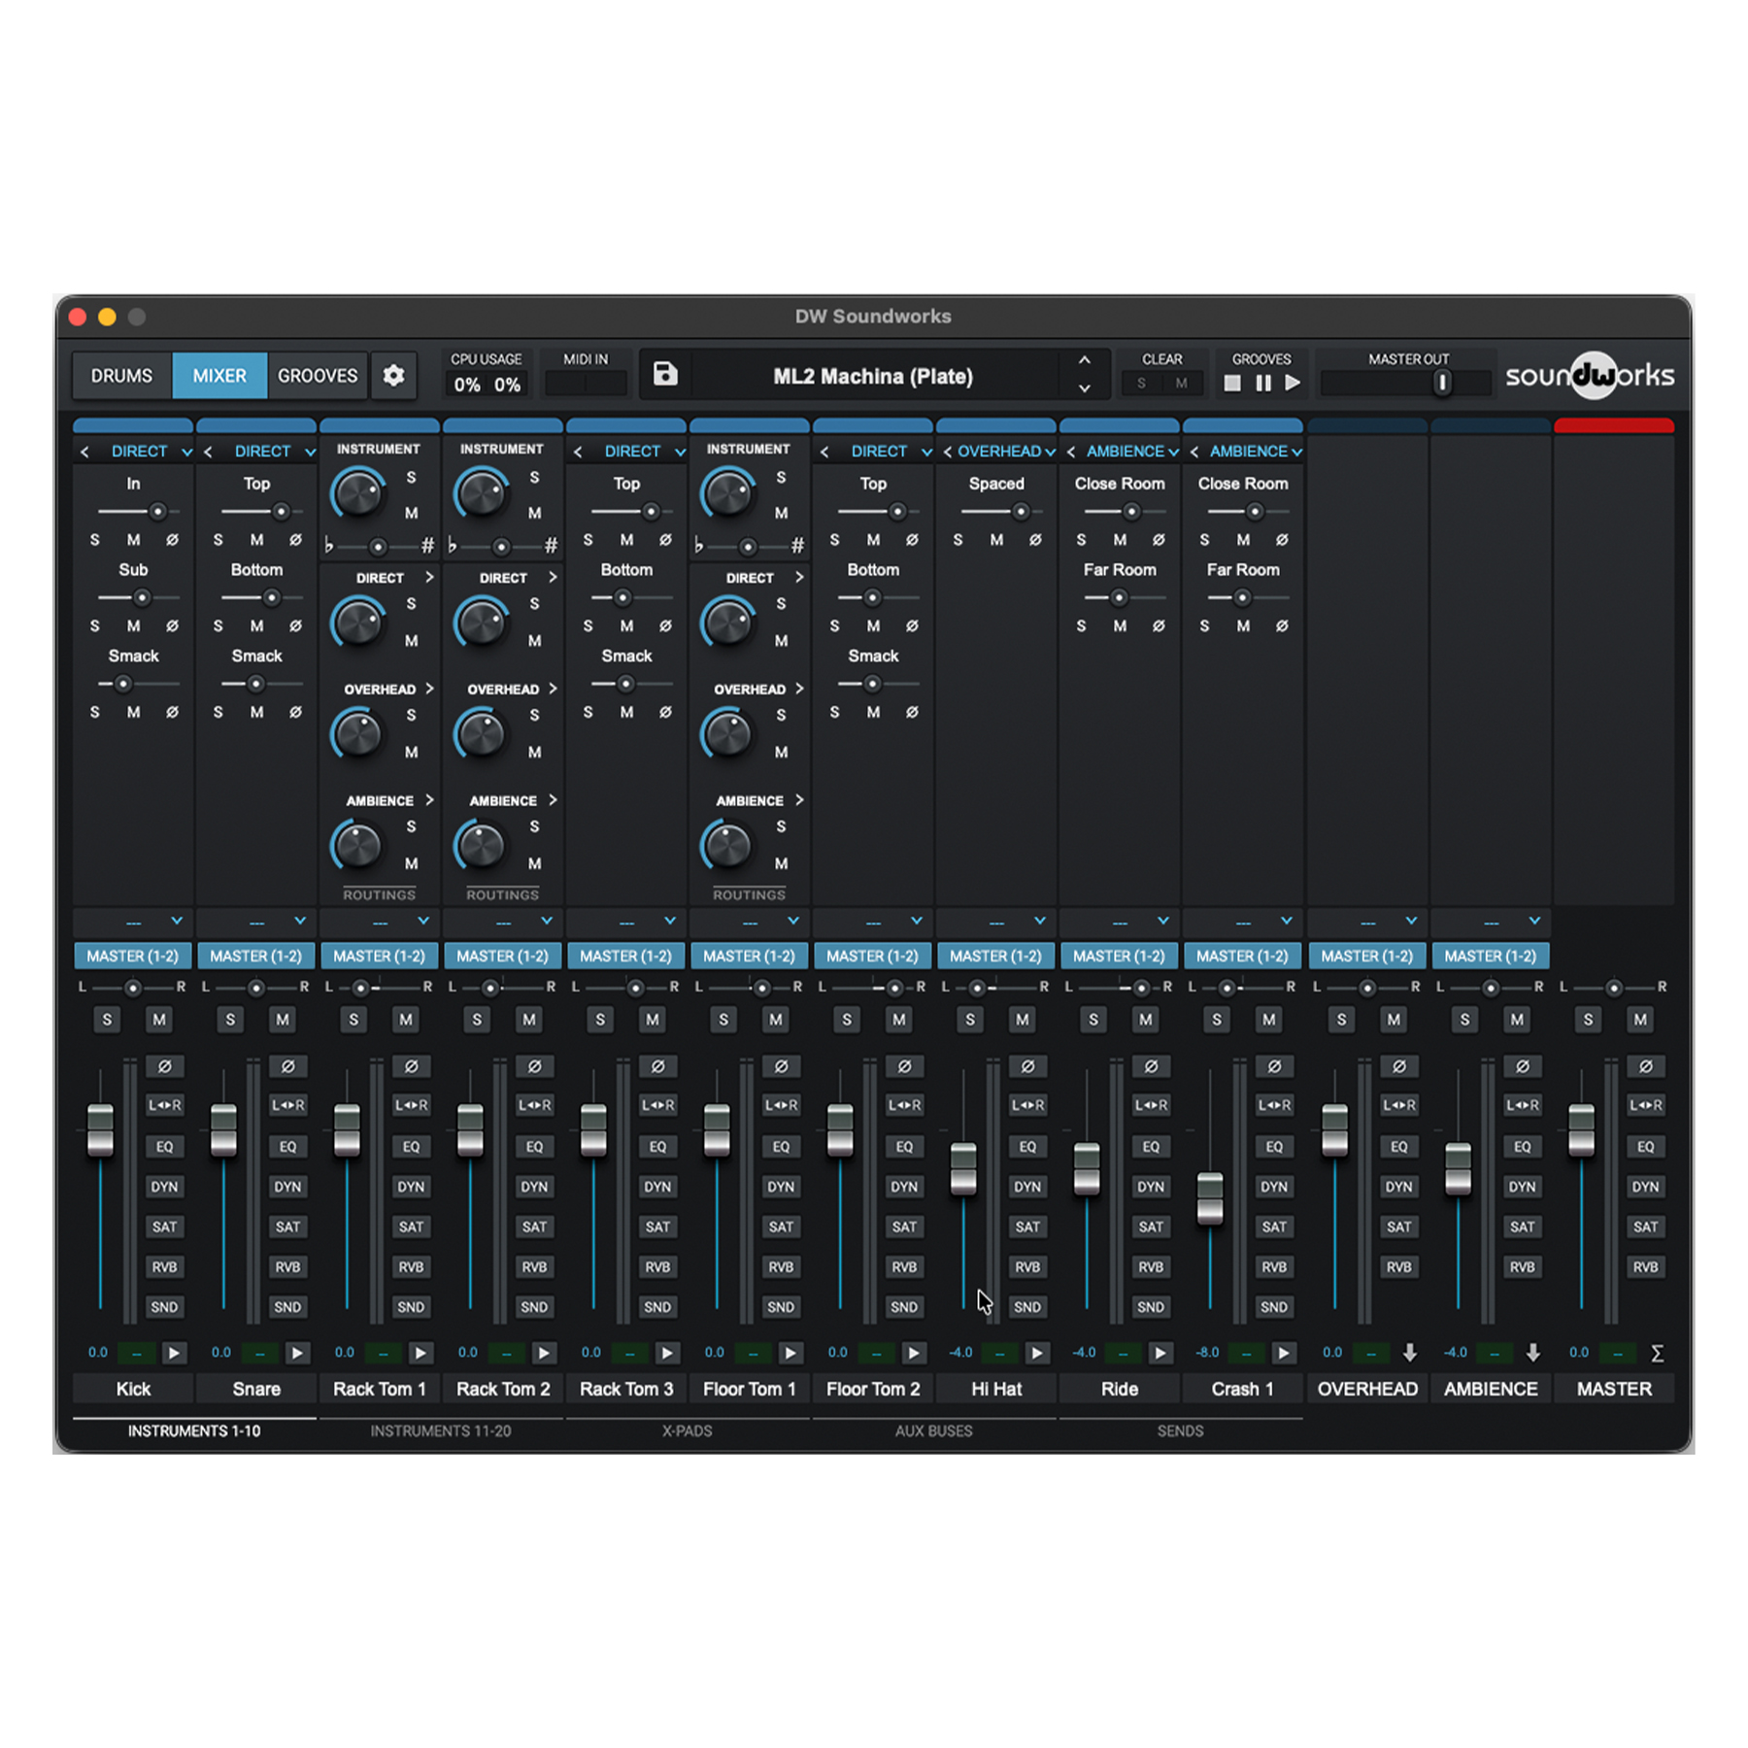Screen dimensions: 1748x1748
Task: Switch to the AUX BUSES tab
Action: 933,1430
